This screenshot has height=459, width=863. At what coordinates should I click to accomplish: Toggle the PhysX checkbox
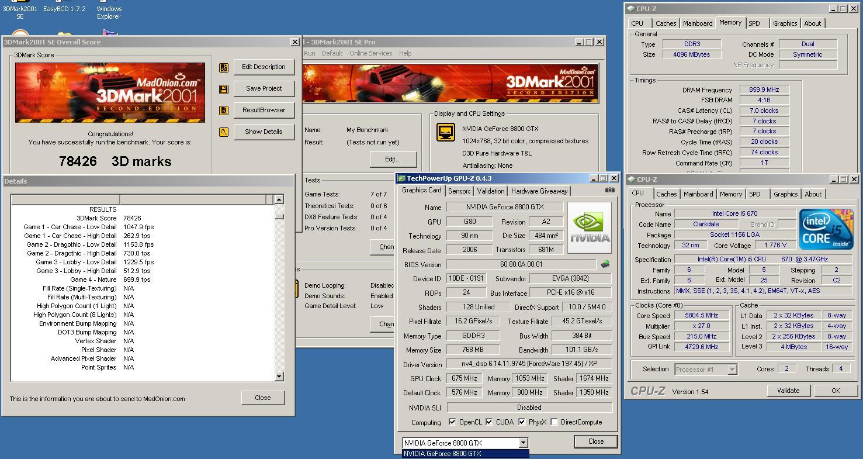point(522,422)
